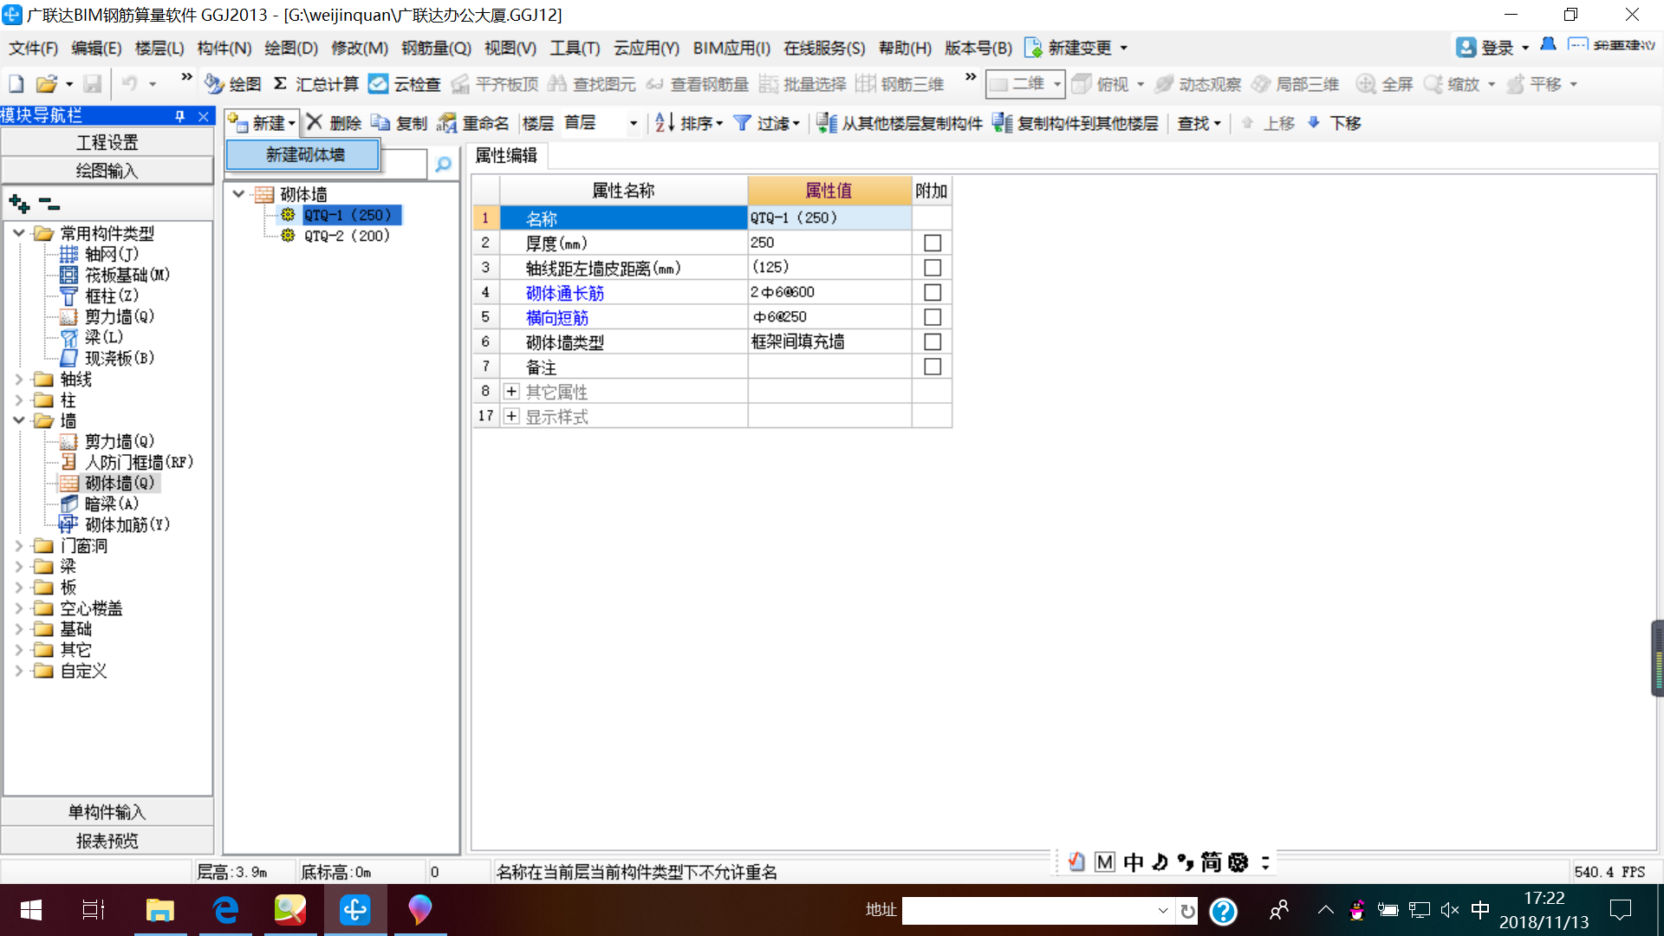Expand 其它属性 row
Image resolution: width=1664 pixels, height=936 pixels.
511,392
